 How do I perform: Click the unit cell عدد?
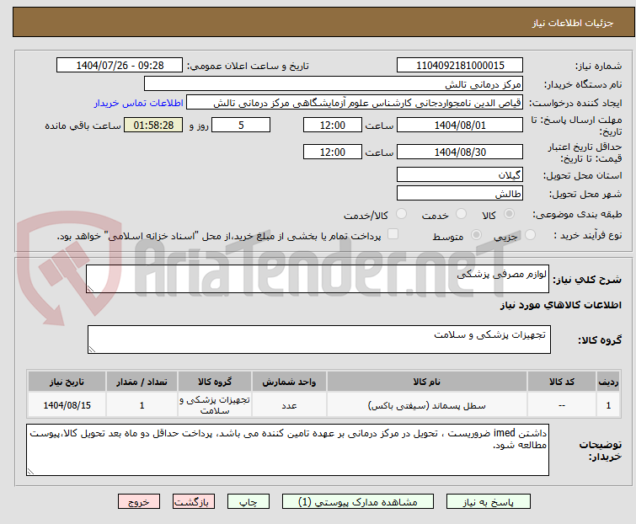click(289, 405)
